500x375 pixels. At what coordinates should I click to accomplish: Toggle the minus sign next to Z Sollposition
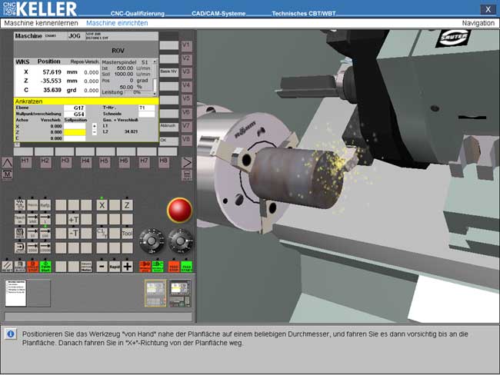tap(95, 131)
